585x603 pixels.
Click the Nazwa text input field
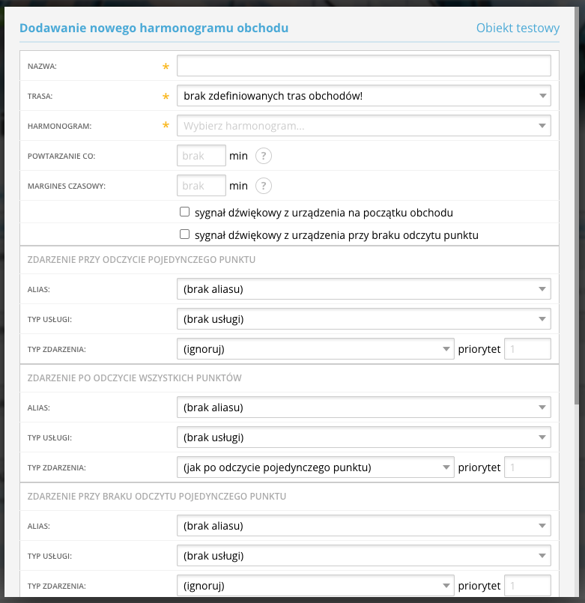coord(363,66)
